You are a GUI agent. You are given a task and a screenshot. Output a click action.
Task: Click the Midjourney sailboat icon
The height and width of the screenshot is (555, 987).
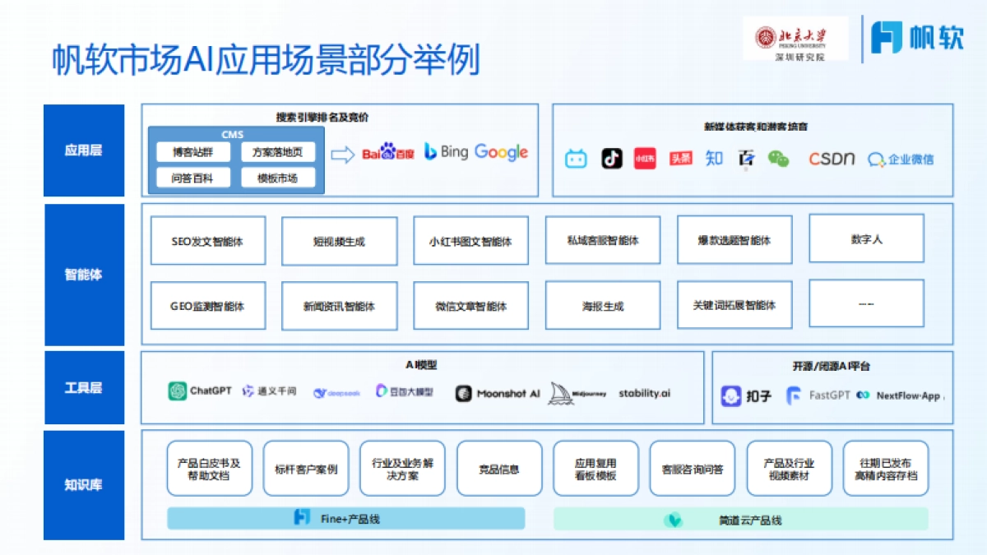558,391
